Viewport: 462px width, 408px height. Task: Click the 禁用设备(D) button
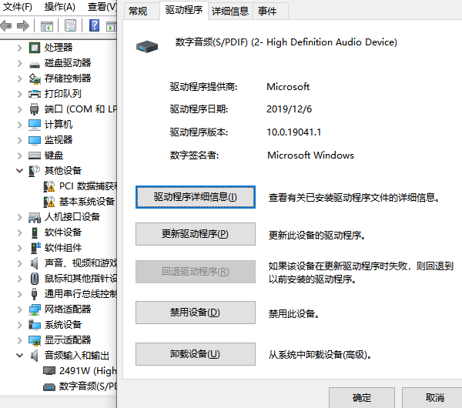point(196,313)
